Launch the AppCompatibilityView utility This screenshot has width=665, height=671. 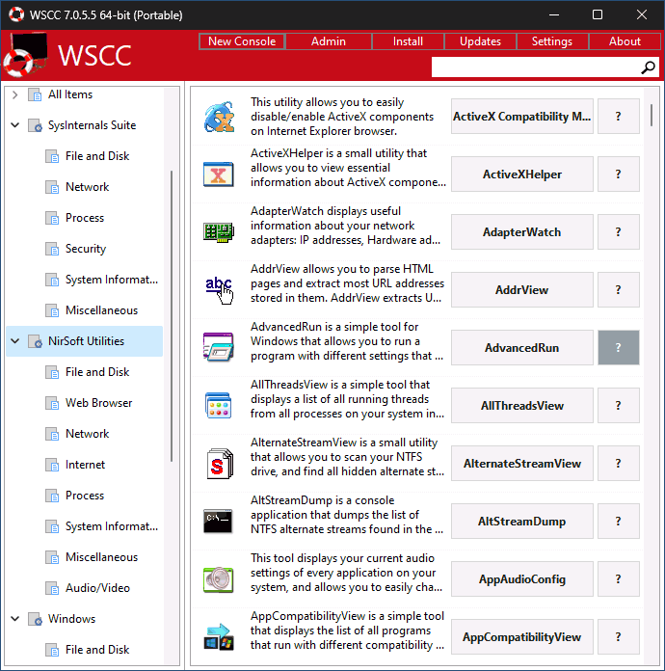pos(522,636)
